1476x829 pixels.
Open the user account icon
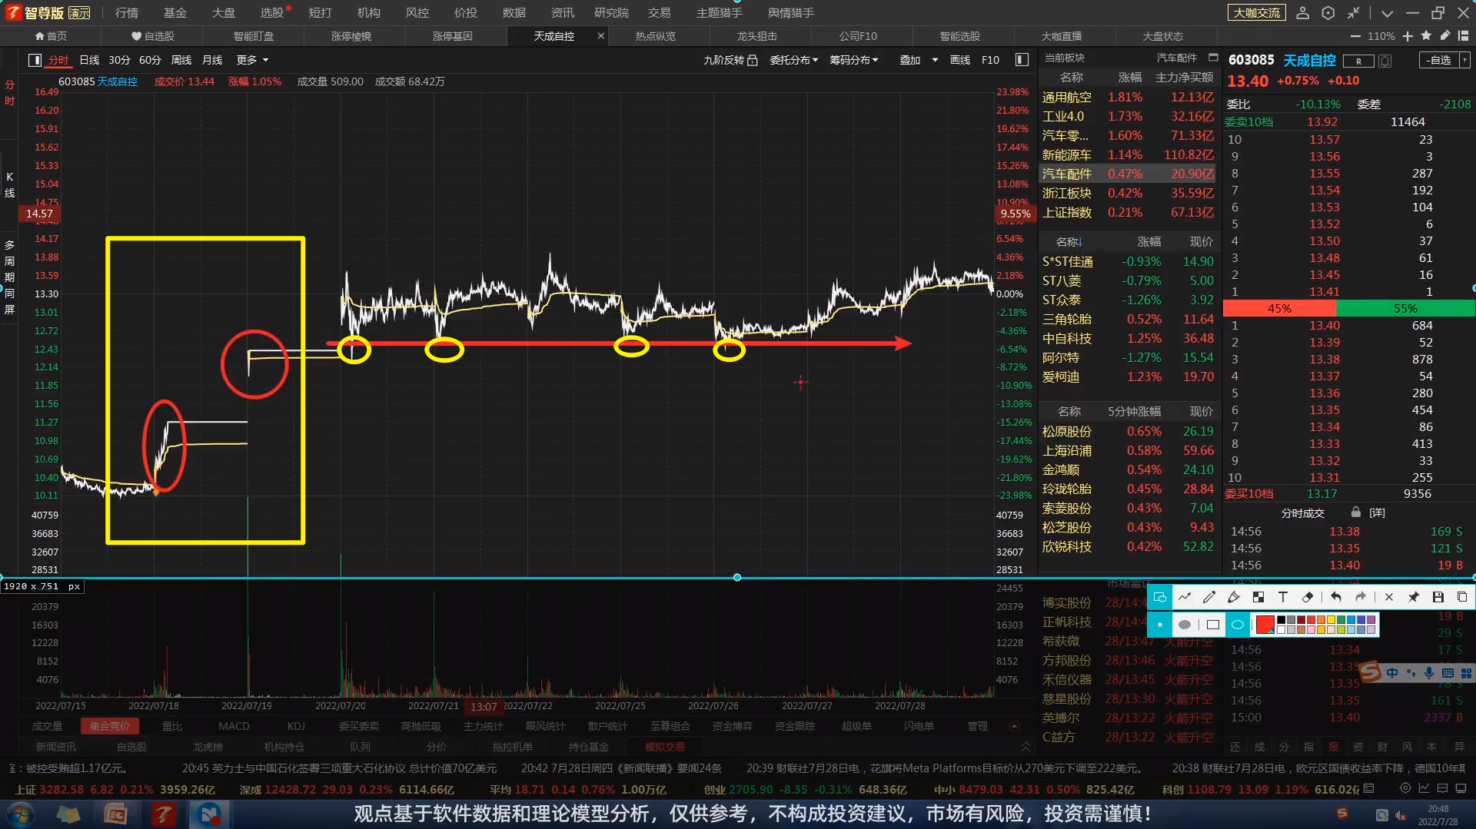1303,13
